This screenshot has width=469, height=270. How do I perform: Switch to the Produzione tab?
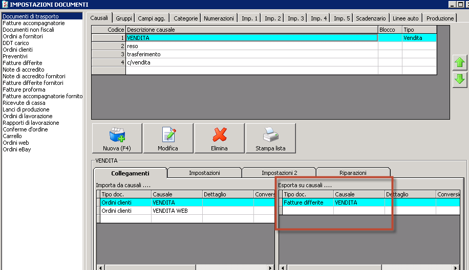click(x=440, y=18)
